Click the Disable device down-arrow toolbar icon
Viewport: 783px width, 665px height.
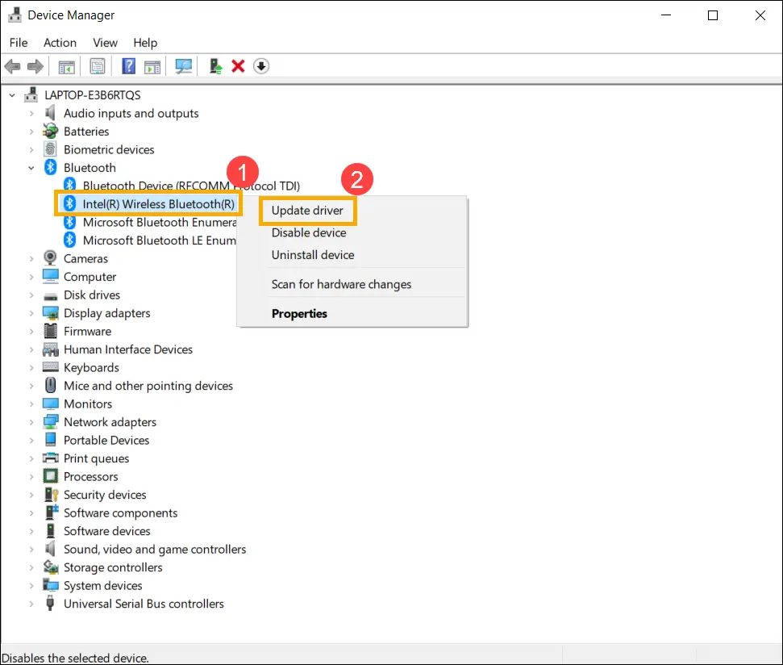(261, 66)
